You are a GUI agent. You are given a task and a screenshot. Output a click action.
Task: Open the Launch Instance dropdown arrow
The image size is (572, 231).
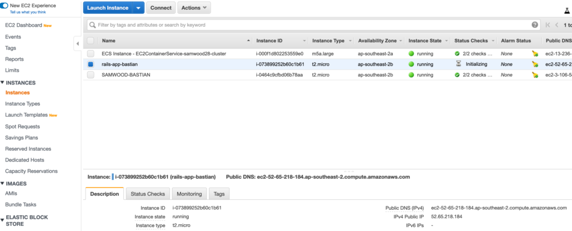[x=139, y=8]
